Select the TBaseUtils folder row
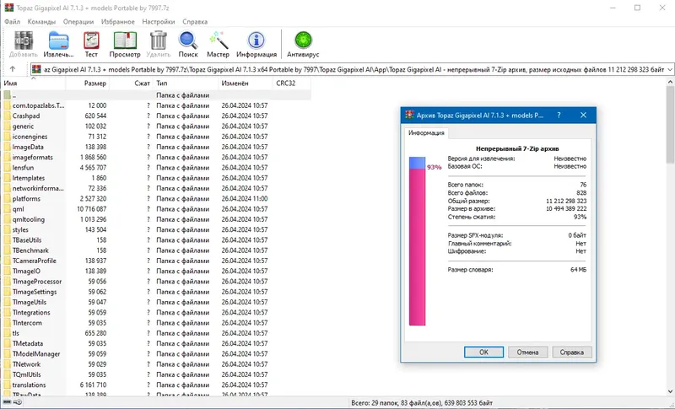The width and height of the screenshot is (675, 409). click(155, 240)
